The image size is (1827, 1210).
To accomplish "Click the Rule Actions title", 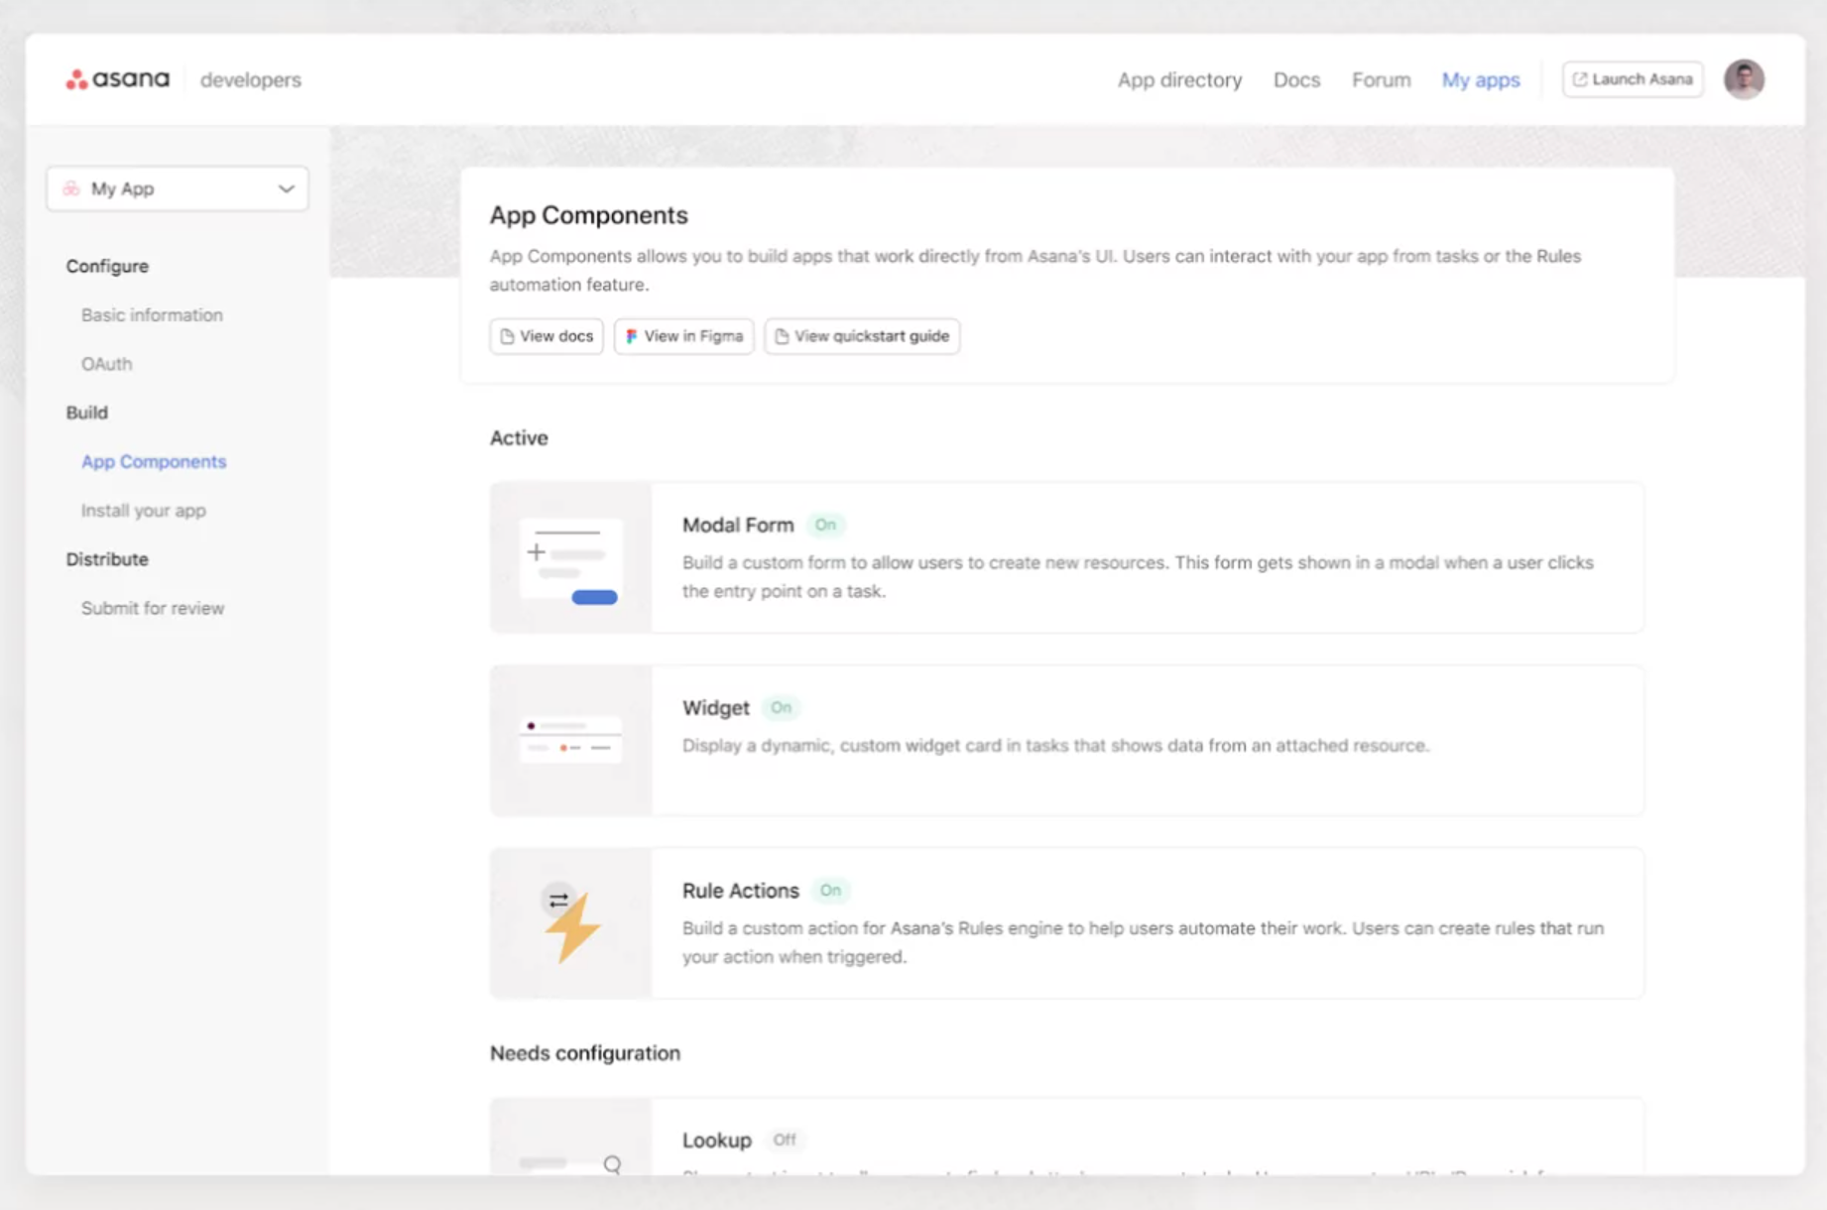I will [x=740, y=891].
